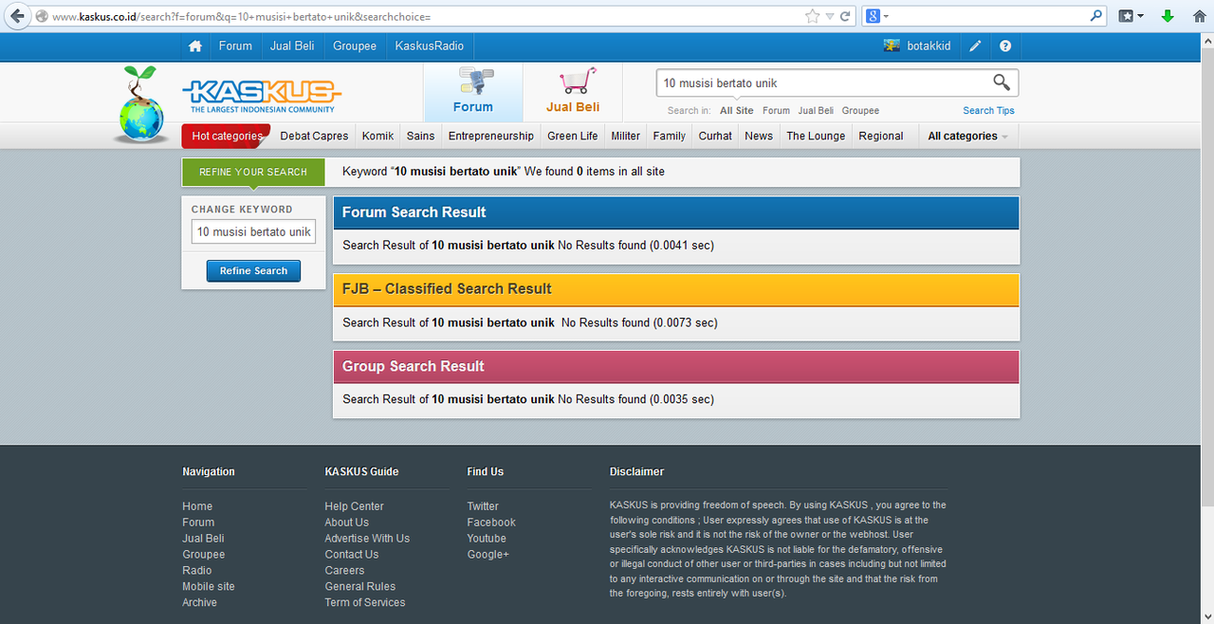Open Jual Beli in the top bar
The height and width of the screenshot is (624, 1214).
293,46
